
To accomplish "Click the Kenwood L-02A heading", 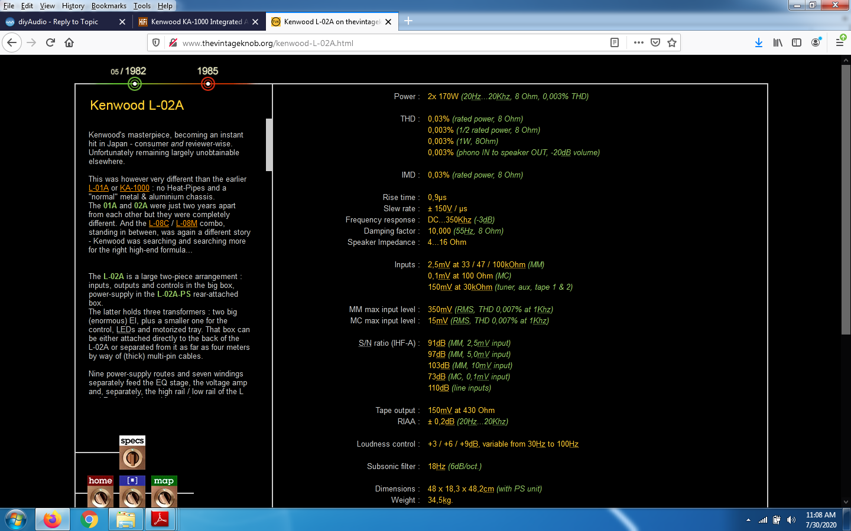I will (137, 106).
